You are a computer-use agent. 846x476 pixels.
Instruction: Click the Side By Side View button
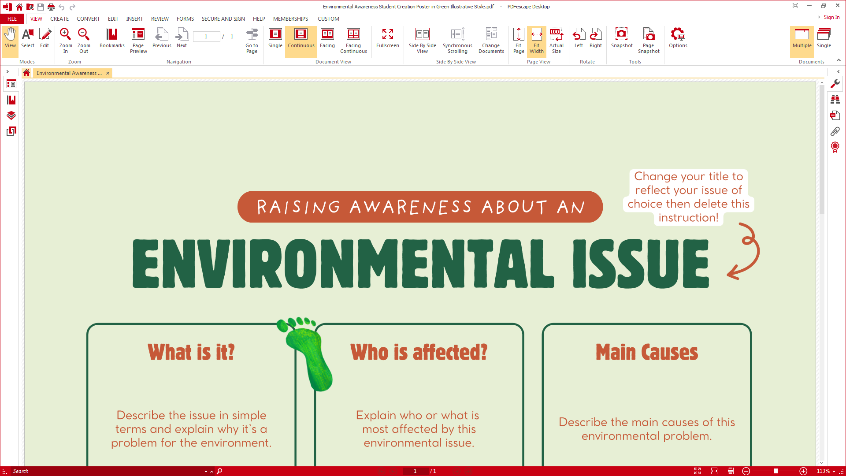coord(422,41)
